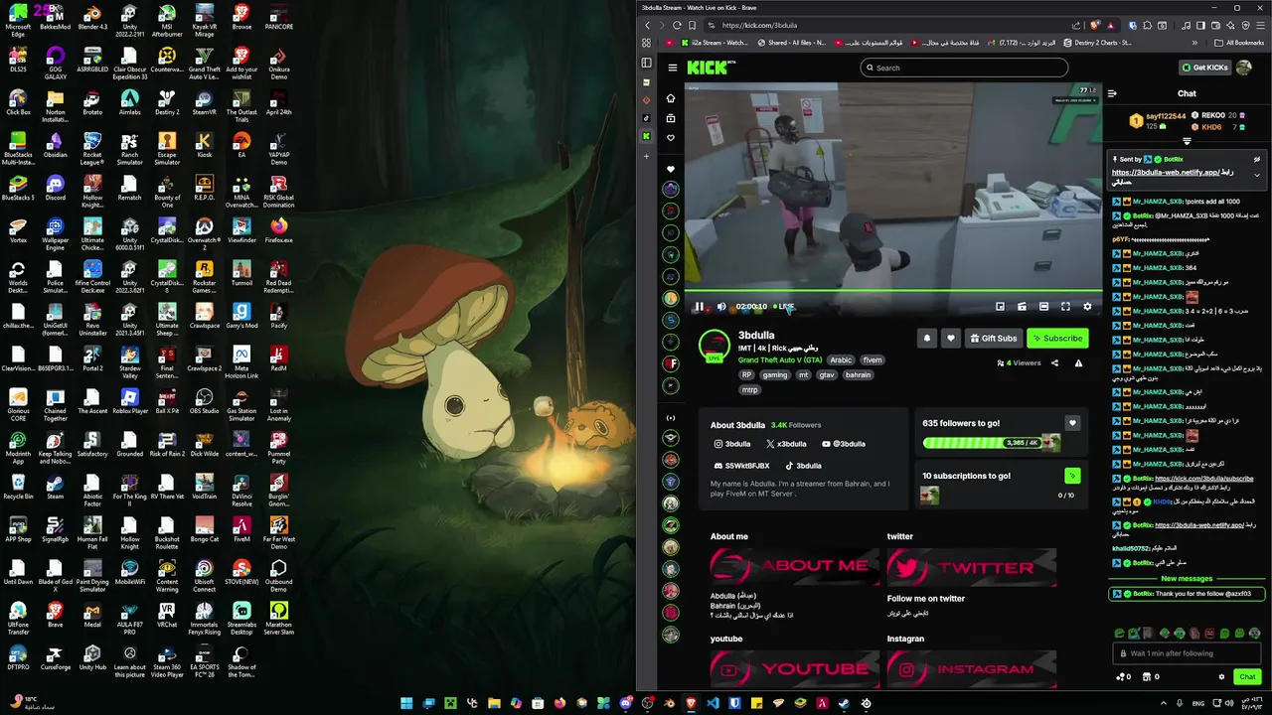The height and width of the screenshot is (715, 1272).
Task: Open Brave Shields lion icon
Action: tap(1095, 25)
